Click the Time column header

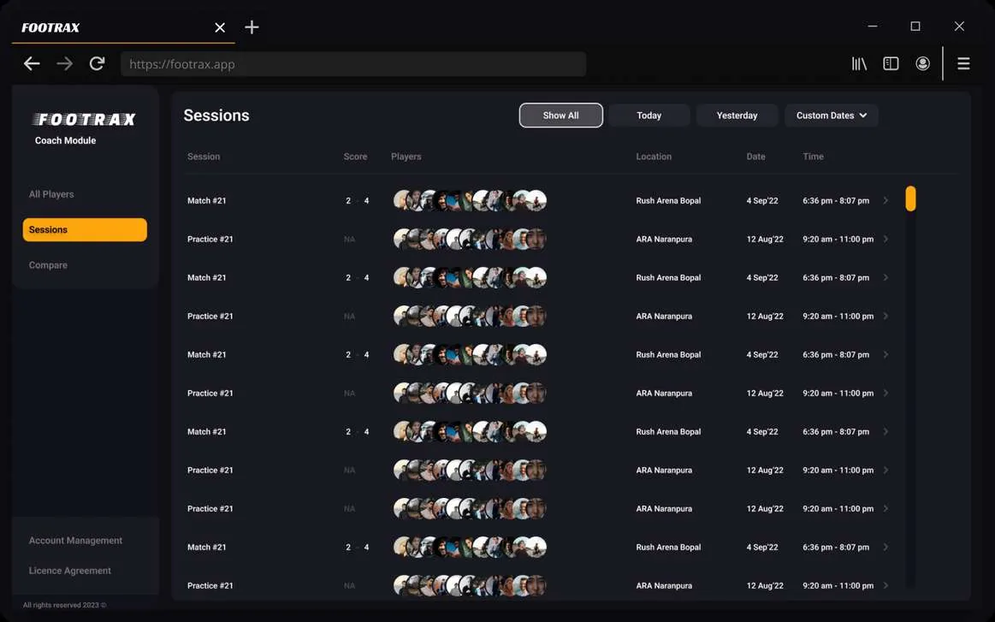coord(813,156)
